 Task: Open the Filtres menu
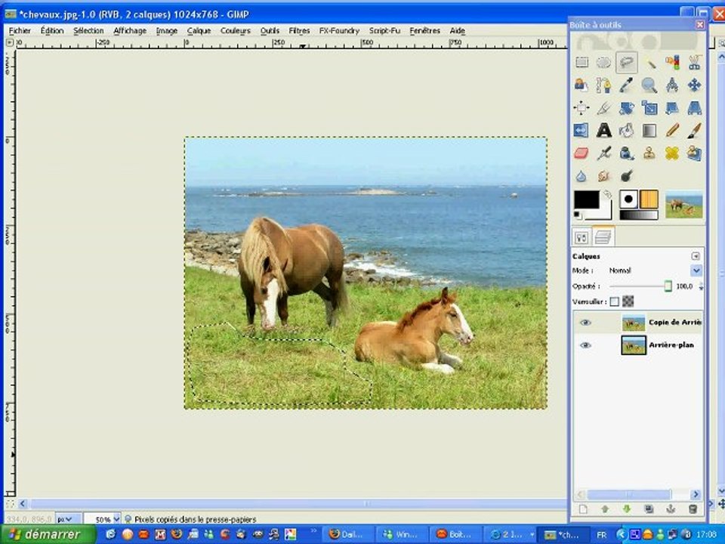[299, 30]
